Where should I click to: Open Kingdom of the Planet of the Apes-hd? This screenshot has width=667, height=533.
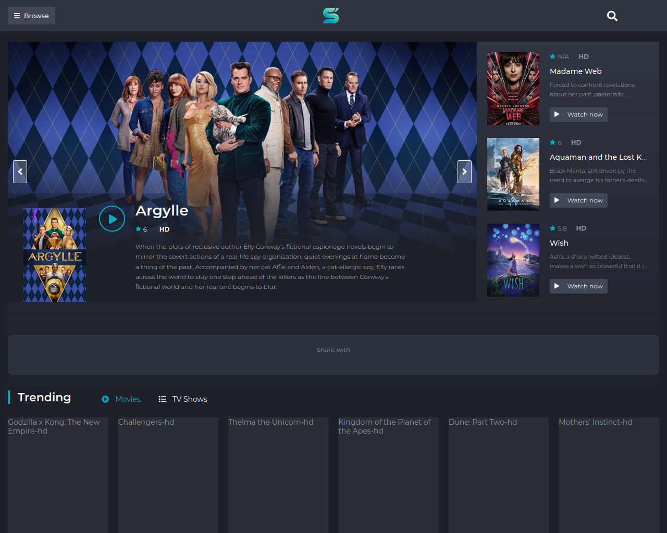(x=388, y=475)
